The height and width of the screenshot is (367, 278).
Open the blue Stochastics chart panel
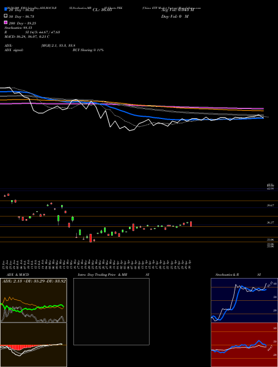(x=244, y=300)
